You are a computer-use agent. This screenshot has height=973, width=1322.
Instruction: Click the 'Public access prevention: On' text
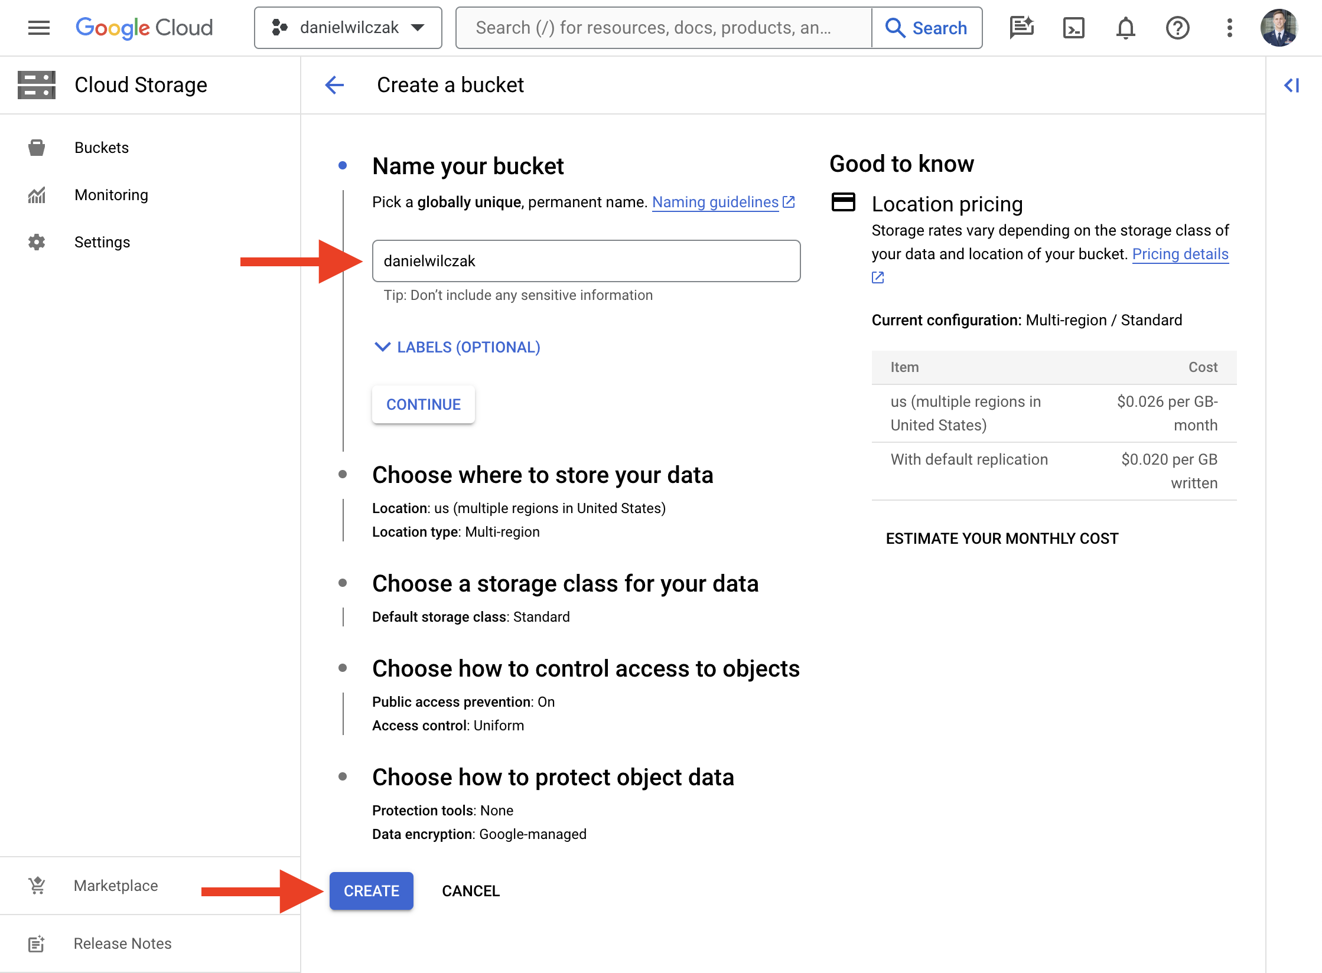pos(464,702)
